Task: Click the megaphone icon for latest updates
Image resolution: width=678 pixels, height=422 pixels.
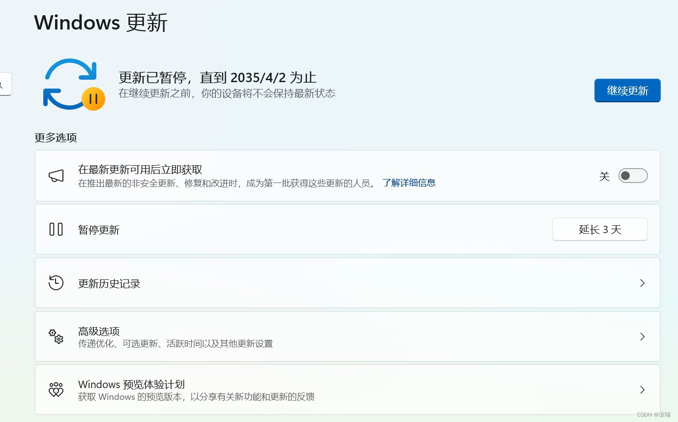Action: [x=56, y=176]
